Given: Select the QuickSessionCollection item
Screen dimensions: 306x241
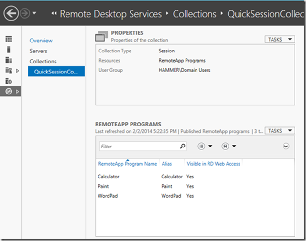Looking at the screenshot, I should coord(56,72).
